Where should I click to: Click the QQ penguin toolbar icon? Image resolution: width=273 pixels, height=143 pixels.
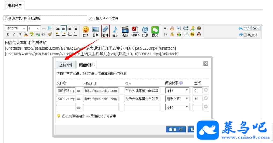[x=199, y=34]
